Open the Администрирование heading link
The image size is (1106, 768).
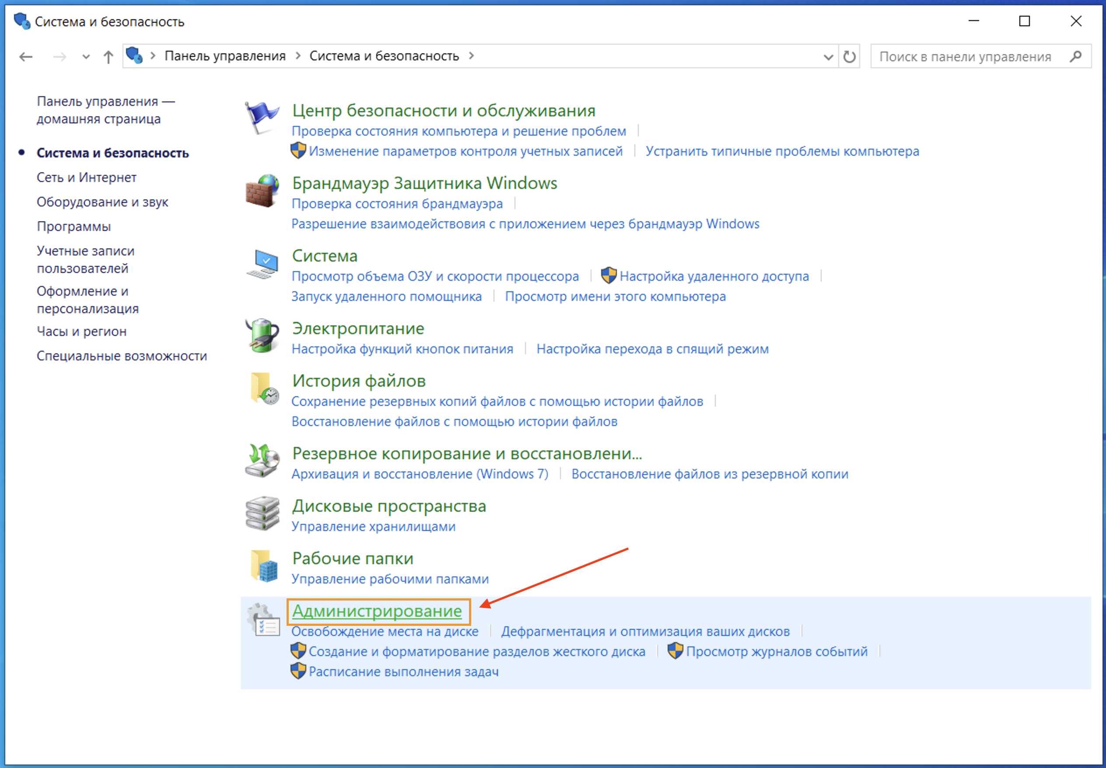(377, 611)
